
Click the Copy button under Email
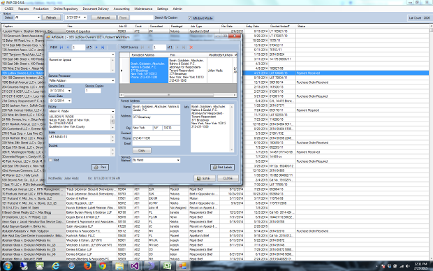tap(142, 151)
